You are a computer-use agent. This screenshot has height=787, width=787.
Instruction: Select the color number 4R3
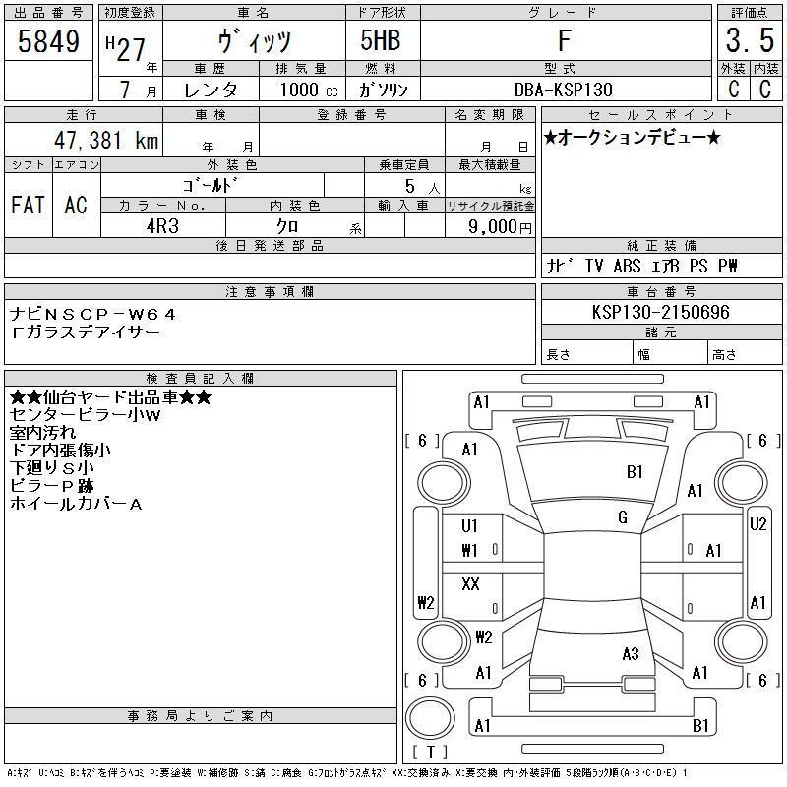[x=162, y=226]
